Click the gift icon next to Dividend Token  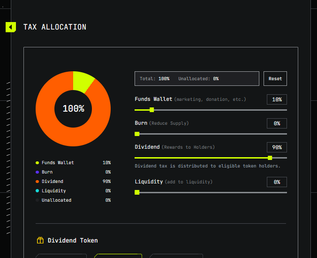40,240
